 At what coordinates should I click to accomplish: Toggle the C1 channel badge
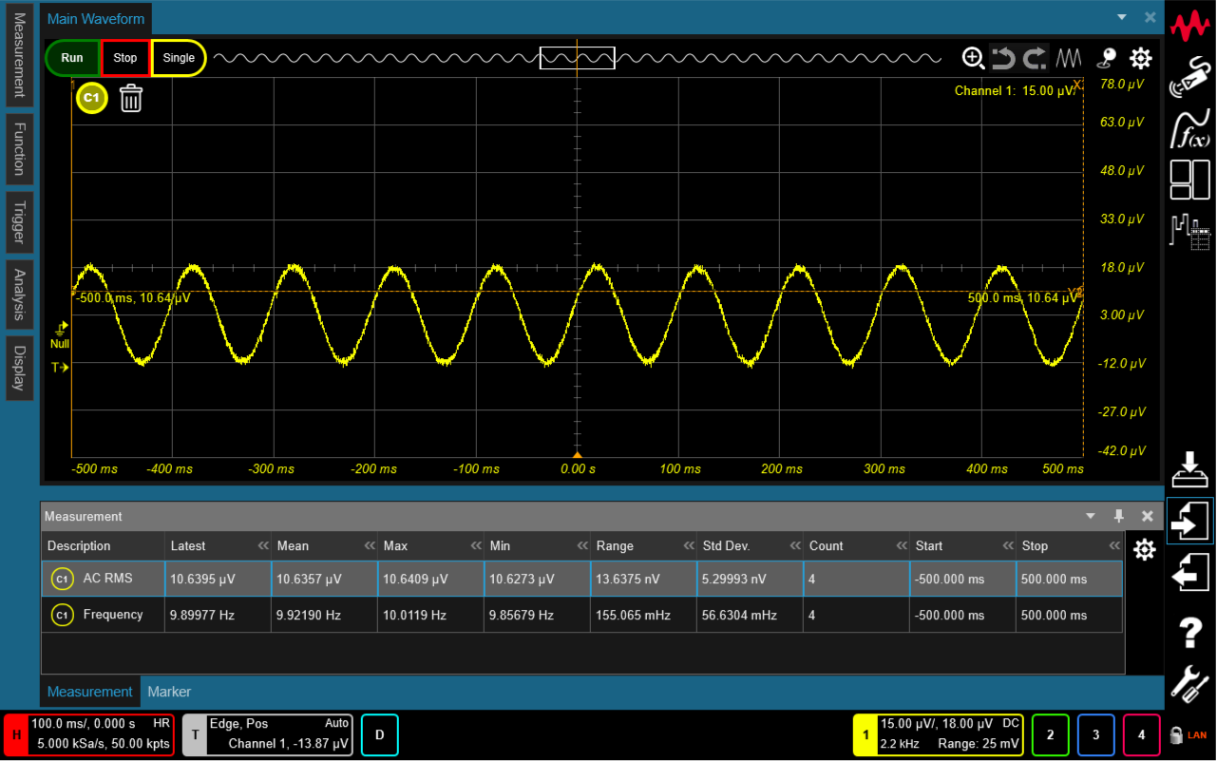pos(91,98)
